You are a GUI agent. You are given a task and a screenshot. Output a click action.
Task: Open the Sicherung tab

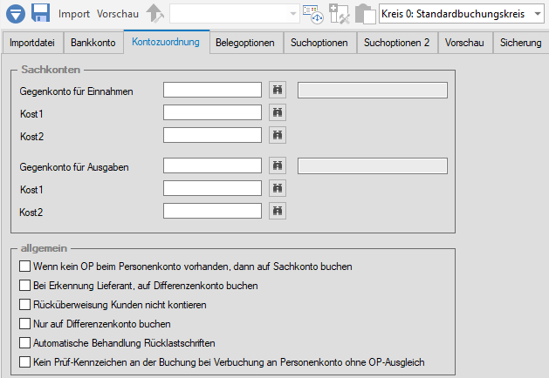click(x=521, y=43)
